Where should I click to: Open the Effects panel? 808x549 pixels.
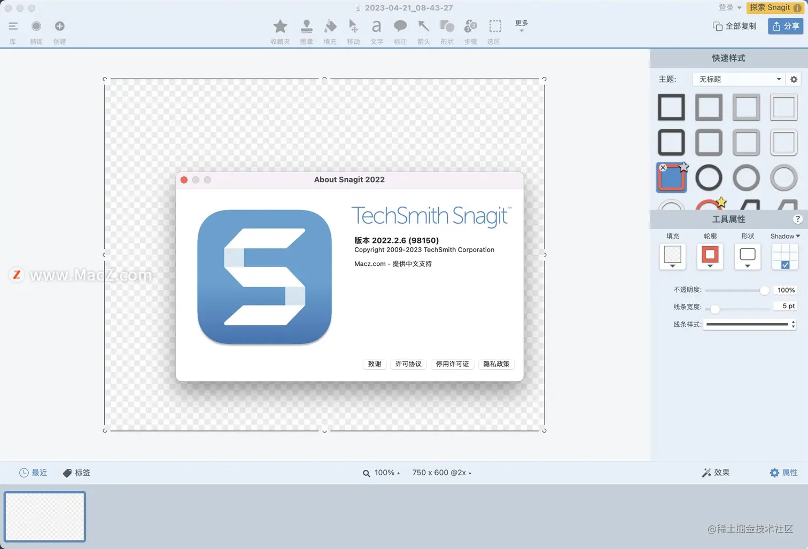click(x=716, y=473)
